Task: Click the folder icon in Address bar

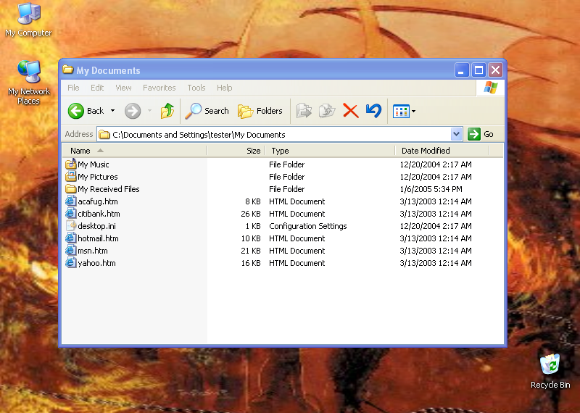Action: tap(104, 134)
